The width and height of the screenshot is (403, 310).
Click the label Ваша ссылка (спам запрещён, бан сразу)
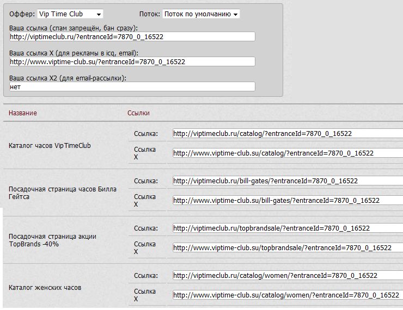pos(74,28)
